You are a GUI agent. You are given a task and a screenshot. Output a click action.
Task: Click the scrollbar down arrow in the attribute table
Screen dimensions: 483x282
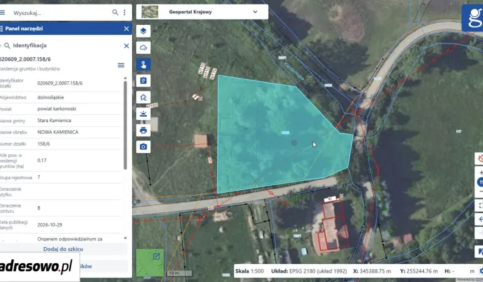(125, 238)
